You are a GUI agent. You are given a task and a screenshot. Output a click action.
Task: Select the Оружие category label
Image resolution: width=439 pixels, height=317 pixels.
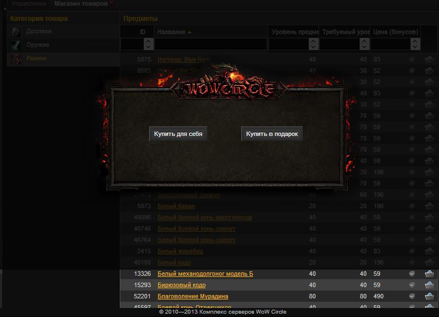click(38, 45)
